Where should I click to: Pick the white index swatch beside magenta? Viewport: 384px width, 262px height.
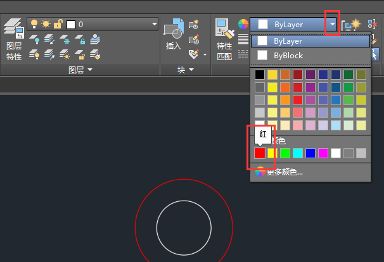pos(336,153)
